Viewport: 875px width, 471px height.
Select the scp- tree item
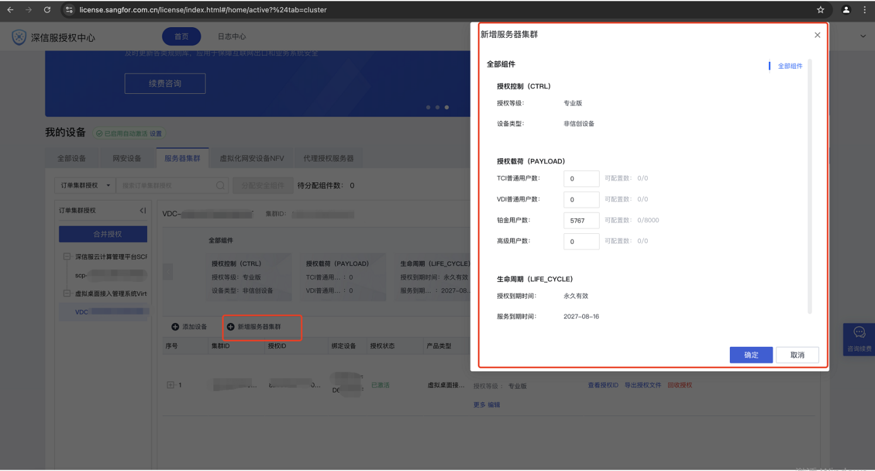pyautogui.click(x=110, y=276)
